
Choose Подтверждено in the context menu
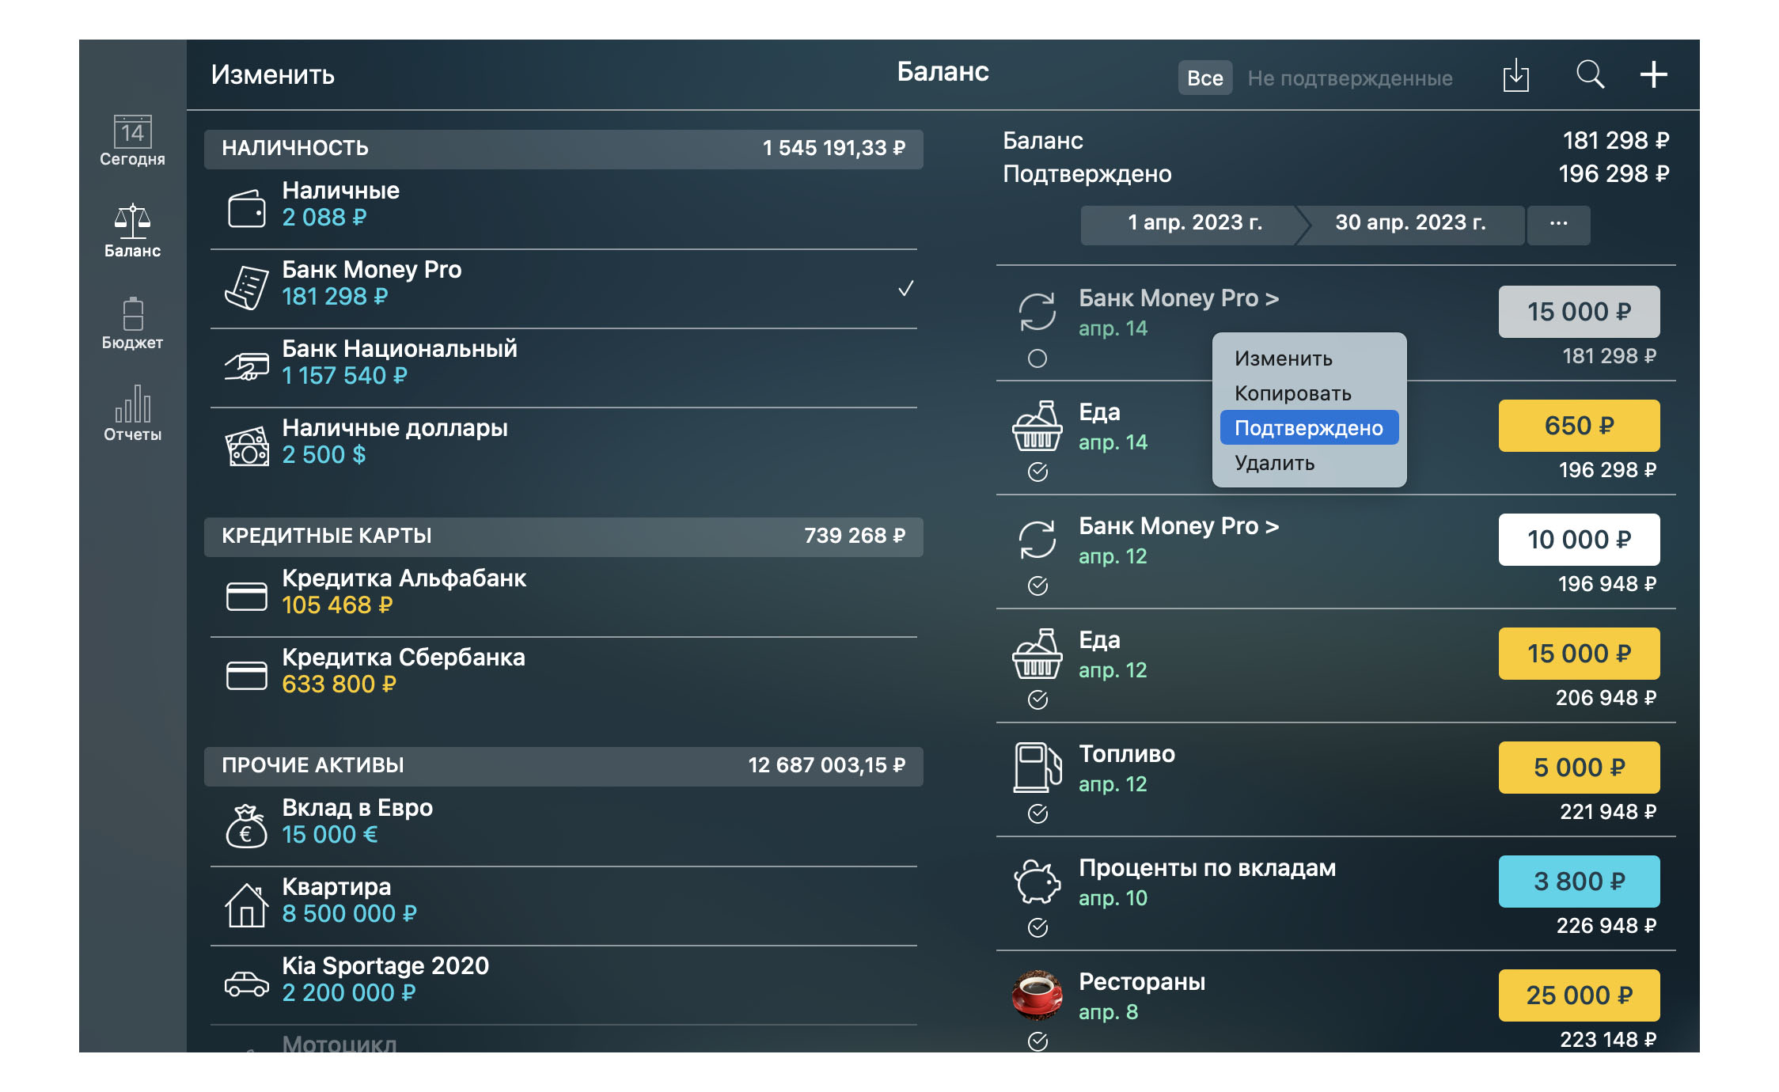click(1309, 428)
